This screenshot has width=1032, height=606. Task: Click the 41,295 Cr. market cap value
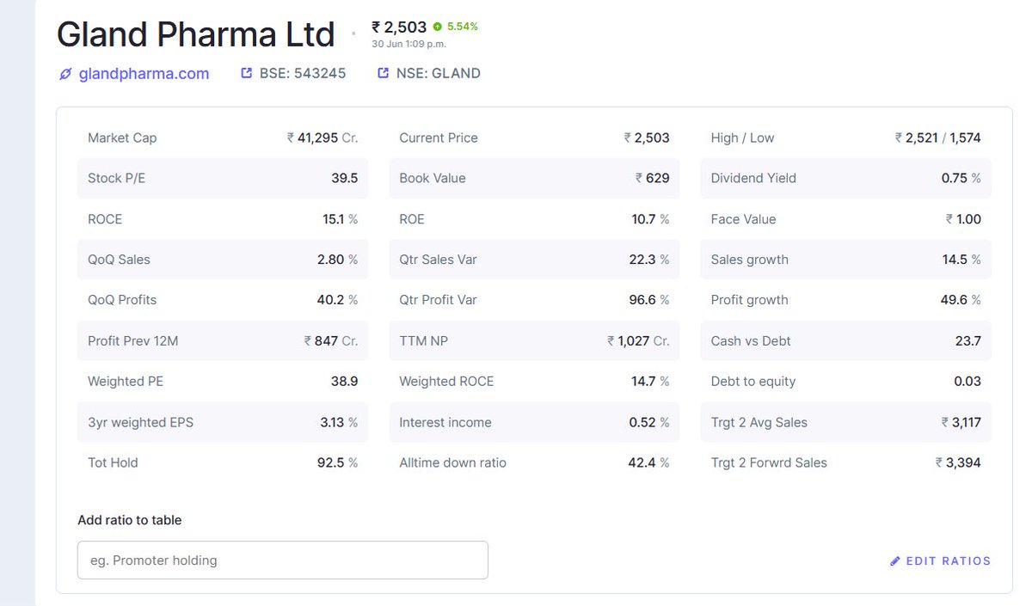[322, 138]
